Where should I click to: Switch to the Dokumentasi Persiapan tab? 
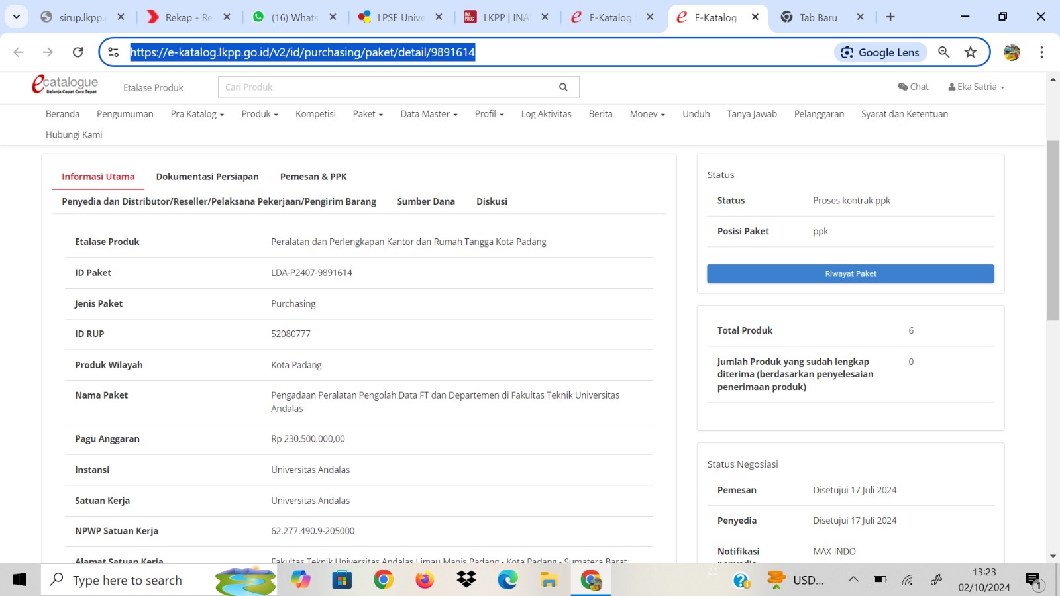click(207, 177)
